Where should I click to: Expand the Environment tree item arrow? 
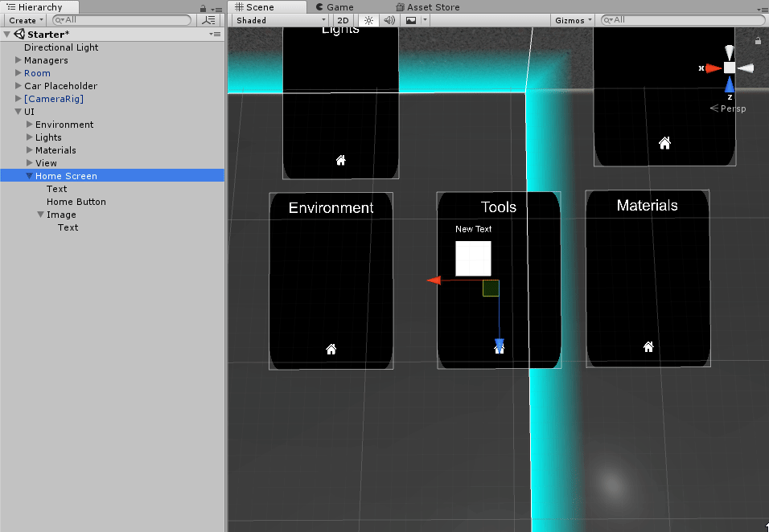pyautogui.click(x=30, y=125)
